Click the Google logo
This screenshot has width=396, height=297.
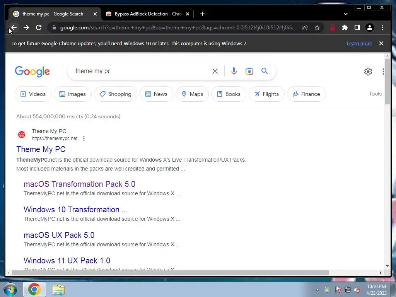[32, 72]
